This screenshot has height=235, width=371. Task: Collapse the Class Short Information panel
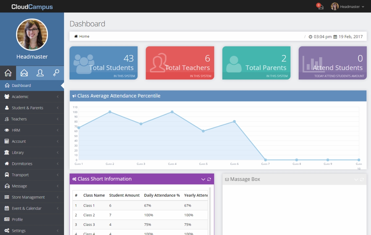coord(203,179)
